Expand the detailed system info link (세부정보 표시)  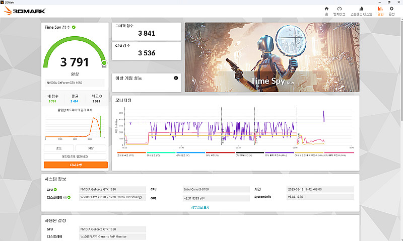[x=200, y=207]
